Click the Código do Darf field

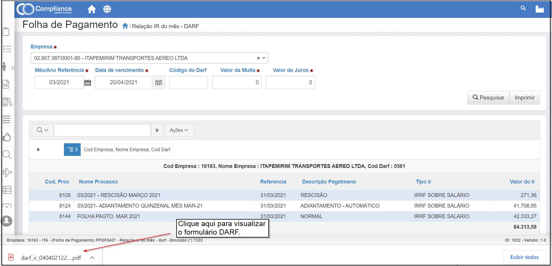coord(189,83)
